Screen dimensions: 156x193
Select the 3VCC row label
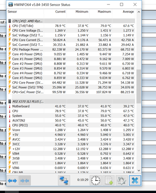click(x=16, y=144)
